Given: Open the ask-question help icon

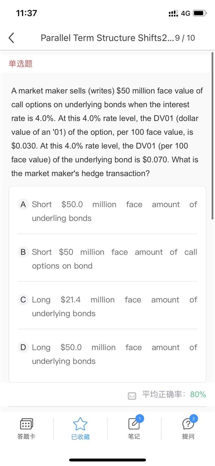Looking at the screenshot, I should (x=188, y=424).
